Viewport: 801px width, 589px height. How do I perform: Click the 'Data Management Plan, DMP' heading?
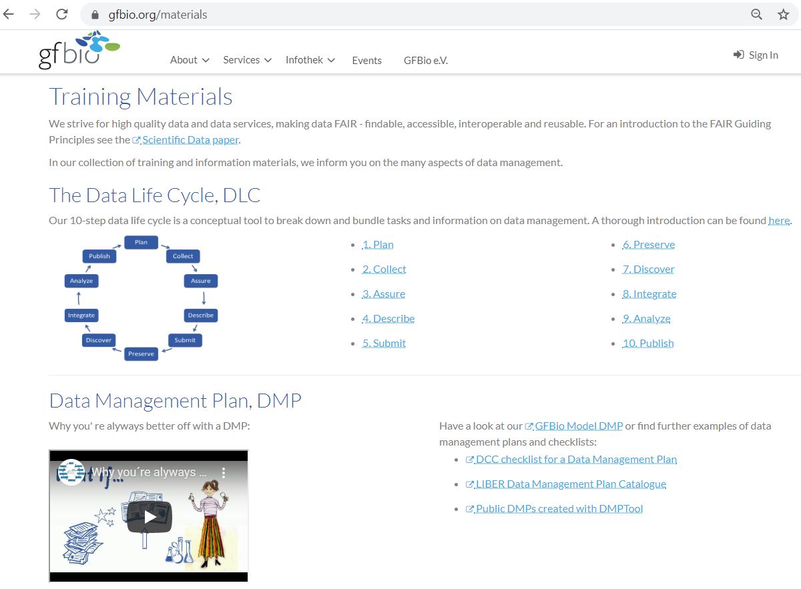pyautogui.click(x=175, y=400)
